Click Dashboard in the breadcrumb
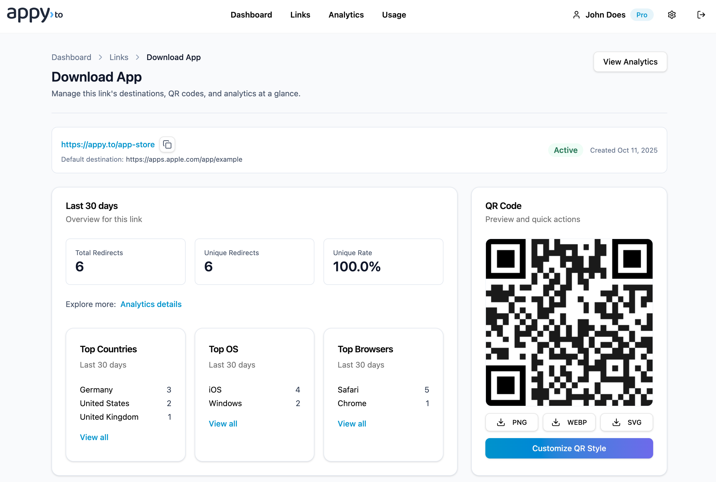The width and height of the screenshot is (716, 482). 71,57
